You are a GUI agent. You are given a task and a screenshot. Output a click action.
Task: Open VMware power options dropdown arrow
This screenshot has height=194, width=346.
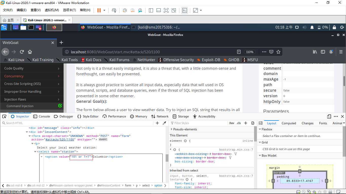104,10
